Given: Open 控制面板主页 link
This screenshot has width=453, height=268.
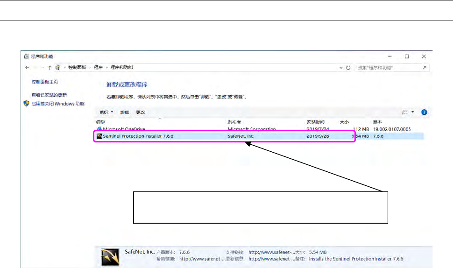Looking at the screenshot, I should pyautogui.click(x=45, y=82).
